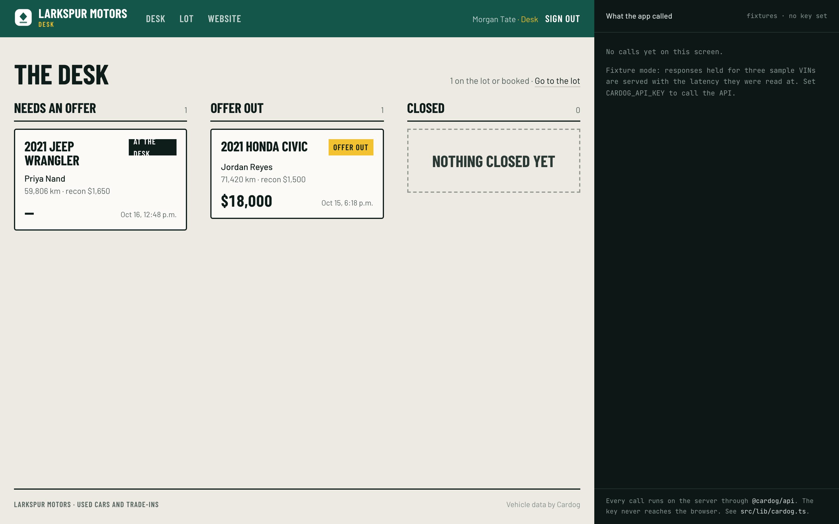This screenshot has width=839, height=524.
Task: Follow the 'Go to the lot' link
Action: pos(557,81)
